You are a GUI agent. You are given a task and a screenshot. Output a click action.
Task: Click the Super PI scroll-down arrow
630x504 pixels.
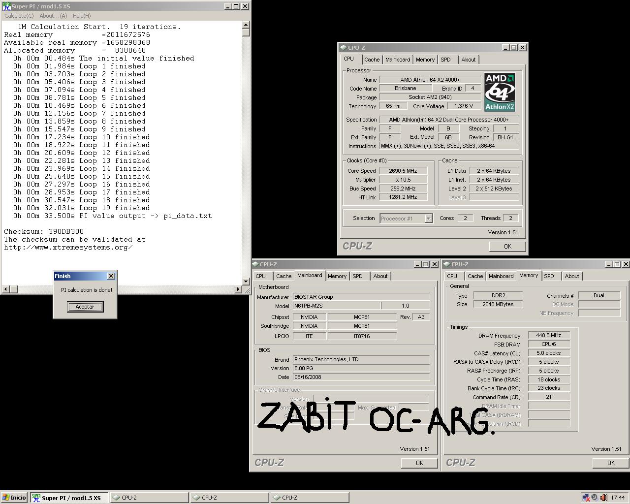[246, 282]
